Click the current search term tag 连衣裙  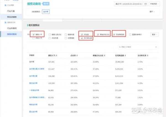pyautogui.click(x=46, y=12)
